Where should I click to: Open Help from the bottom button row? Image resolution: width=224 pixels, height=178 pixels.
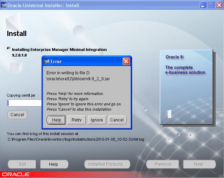tap(53, 164)
